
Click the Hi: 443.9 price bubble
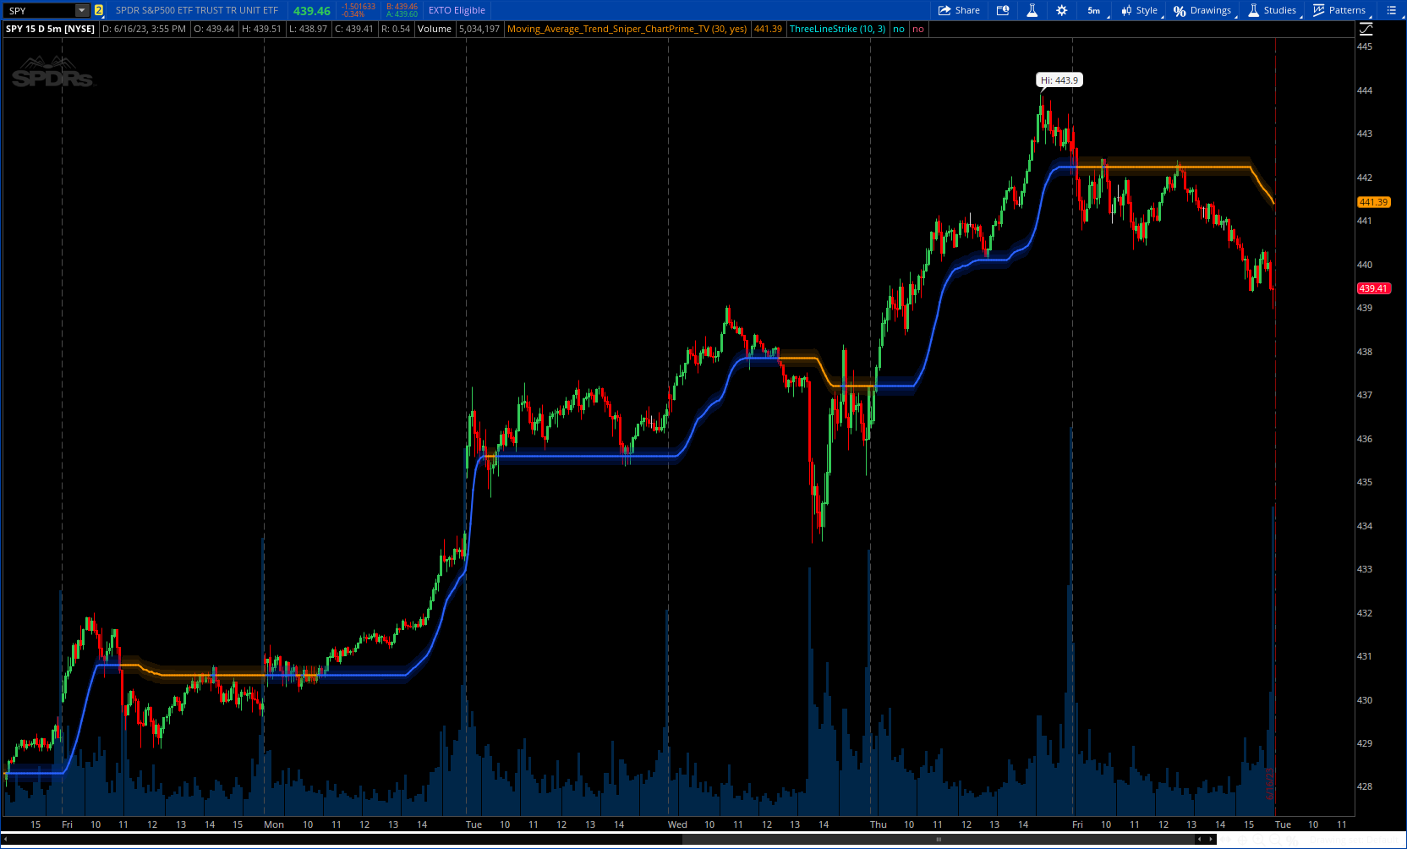(1059, 80)
